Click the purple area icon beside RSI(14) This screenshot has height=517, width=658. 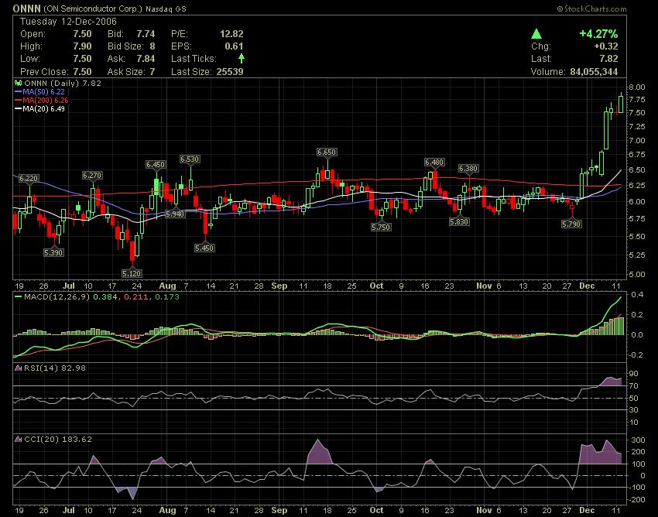pos(18,368)
